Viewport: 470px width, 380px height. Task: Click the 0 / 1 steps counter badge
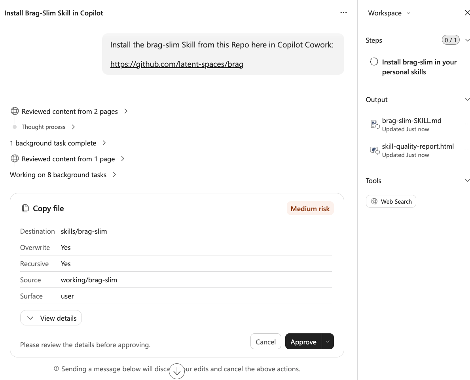click(451, 40)
